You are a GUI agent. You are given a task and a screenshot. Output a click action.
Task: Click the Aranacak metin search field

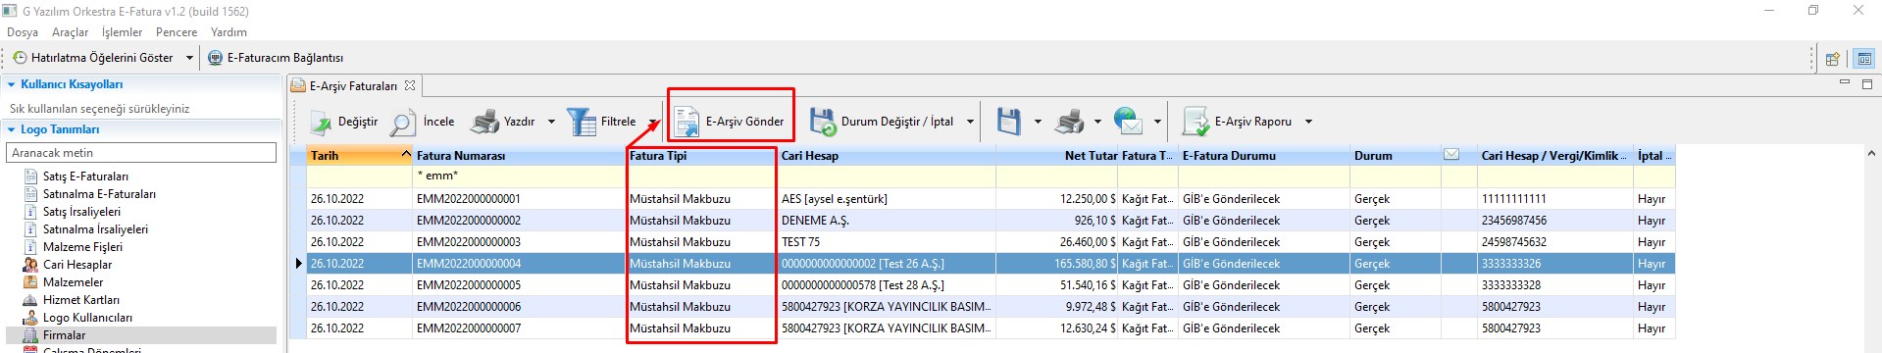[142, 153]
